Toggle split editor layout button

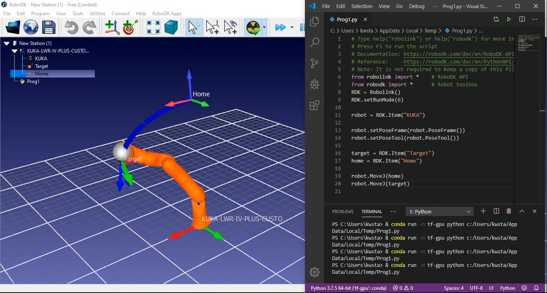(x=522, y=19)
